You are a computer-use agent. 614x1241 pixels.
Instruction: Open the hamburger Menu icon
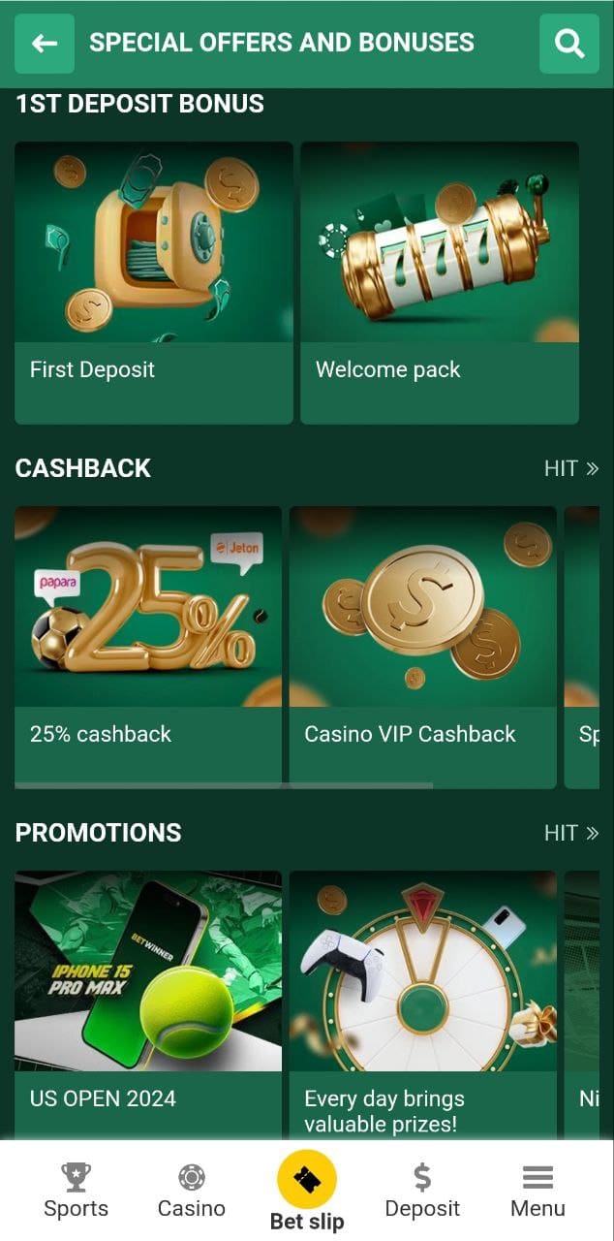pyautogui.click(x=537, y=1177)
